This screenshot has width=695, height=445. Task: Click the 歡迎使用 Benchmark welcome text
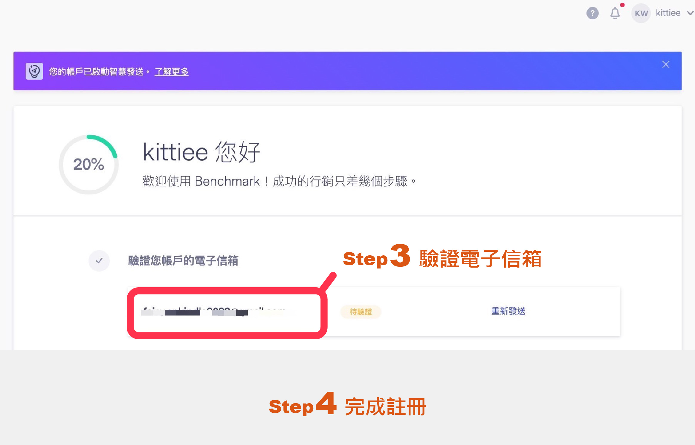[x=279, y=181]
